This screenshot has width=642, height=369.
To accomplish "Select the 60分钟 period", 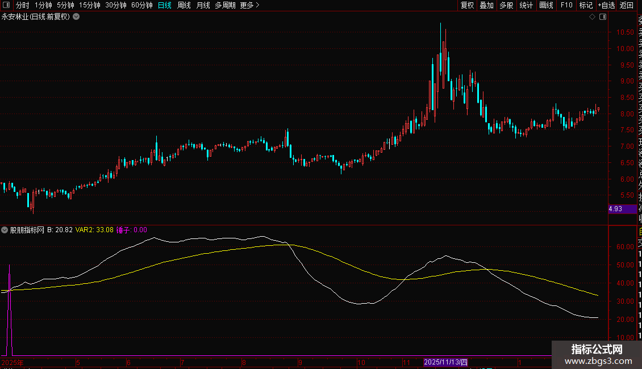I will click(142, 5).
